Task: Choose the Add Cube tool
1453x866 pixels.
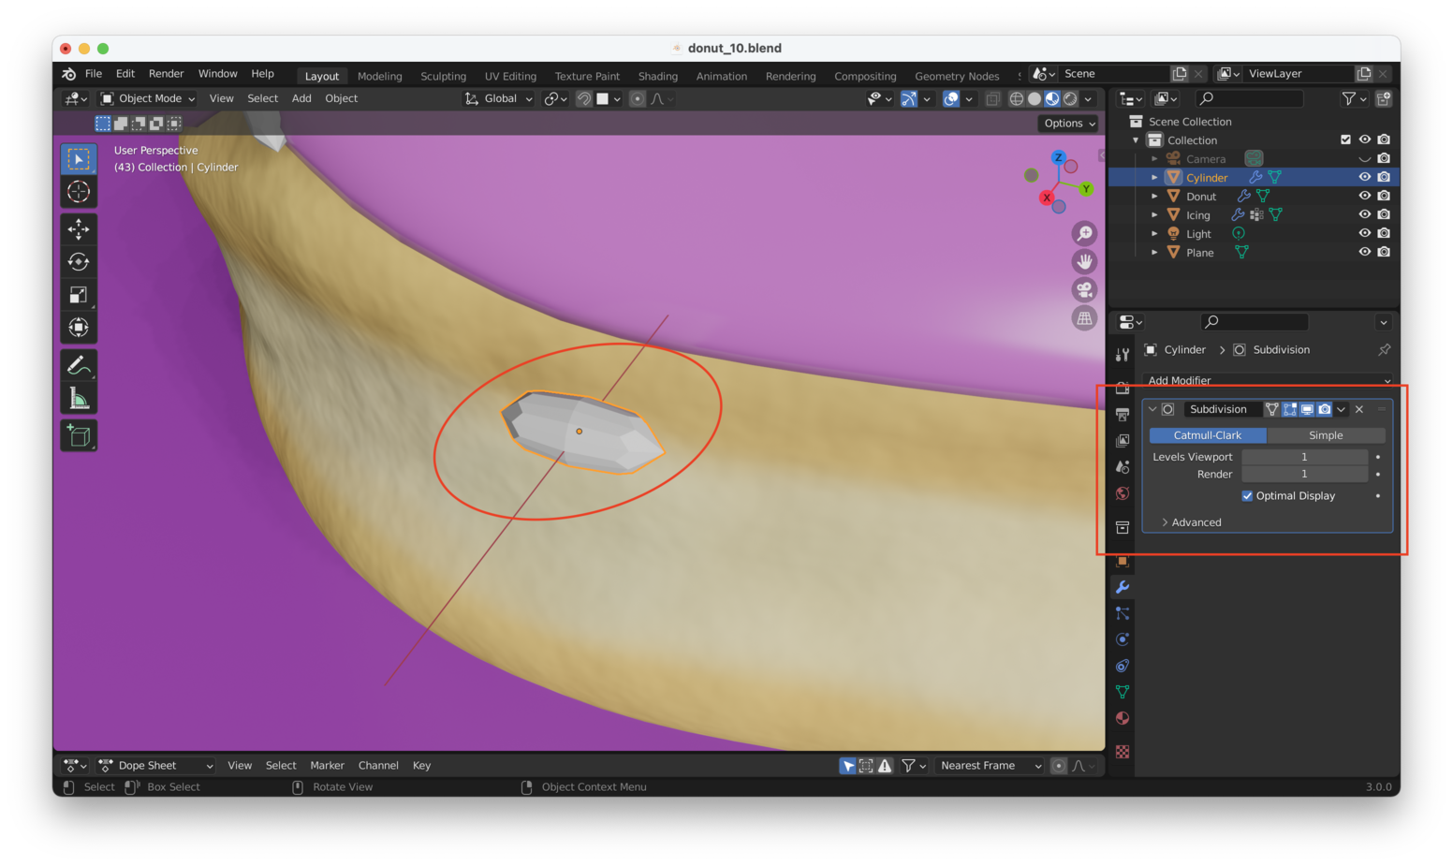Action: [79, 435]
